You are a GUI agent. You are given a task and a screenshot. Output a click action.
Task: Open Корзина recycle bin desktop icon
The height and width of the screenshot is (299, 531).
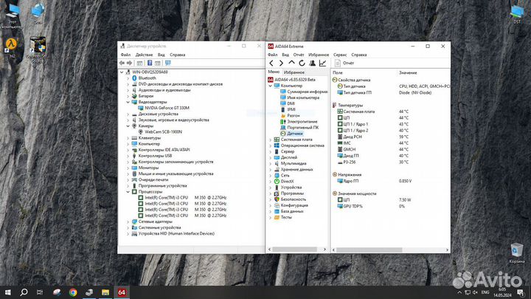pyautogui.click(x=517, y=253)
